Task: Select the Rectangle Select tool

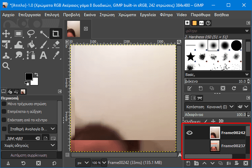Action: coord(18,34)
